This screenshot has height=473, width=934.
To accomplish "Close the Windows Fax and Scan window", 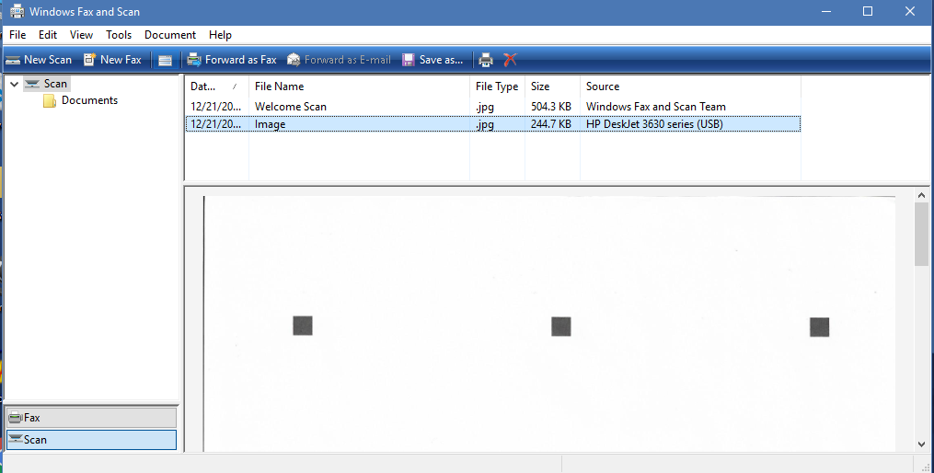I will pos(909,11).
